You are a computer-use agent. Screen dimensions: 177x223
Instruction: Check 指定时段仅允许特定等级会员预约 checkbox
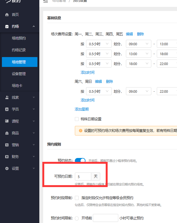[x=77, y=198]
